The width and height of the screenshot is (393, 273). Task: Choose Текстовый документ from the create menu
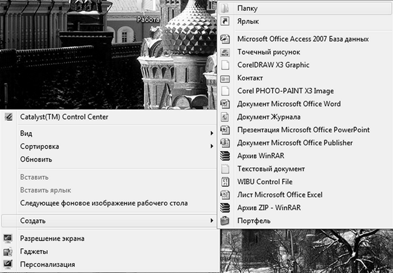coord(271,169)
